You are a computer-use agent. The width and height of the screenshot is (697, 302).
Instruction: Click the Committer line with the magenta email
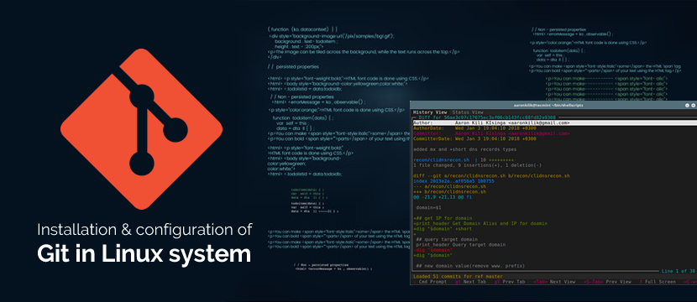(491, 133)
